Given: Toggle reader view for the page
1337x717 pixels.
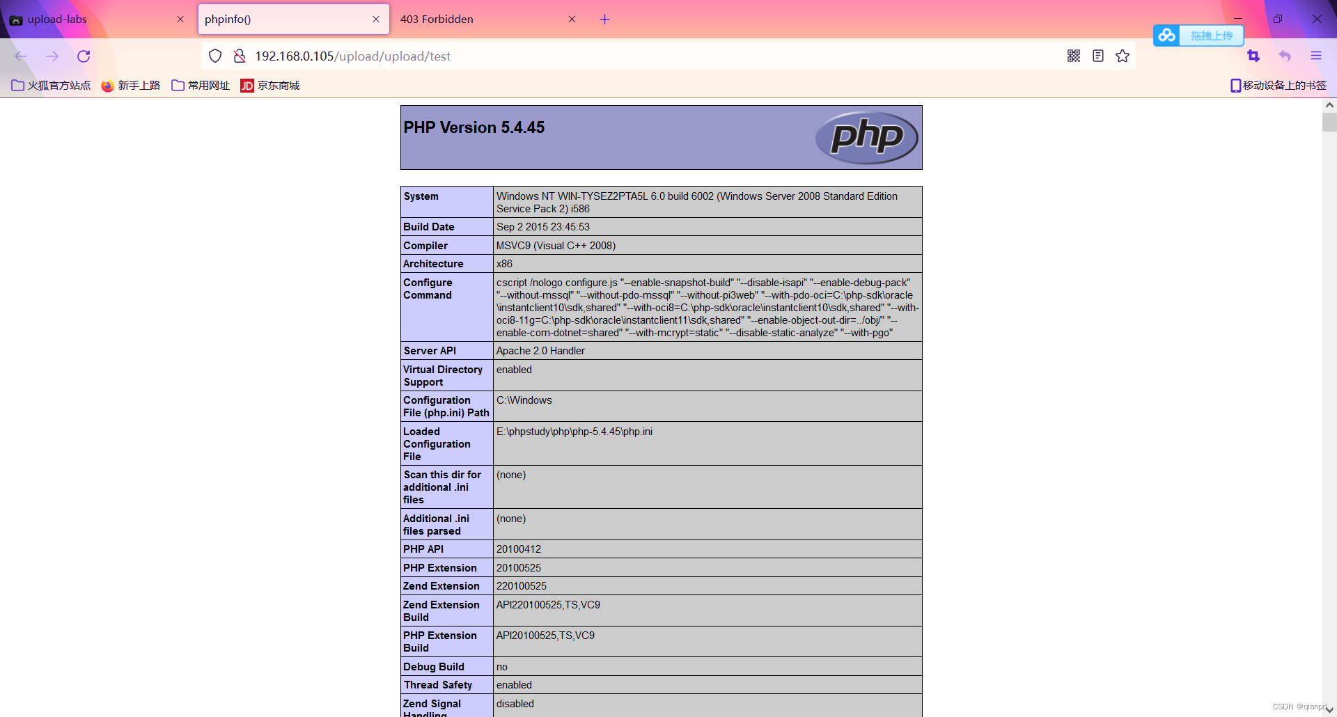Looking at the screenshot, I should pos(1098,56).
